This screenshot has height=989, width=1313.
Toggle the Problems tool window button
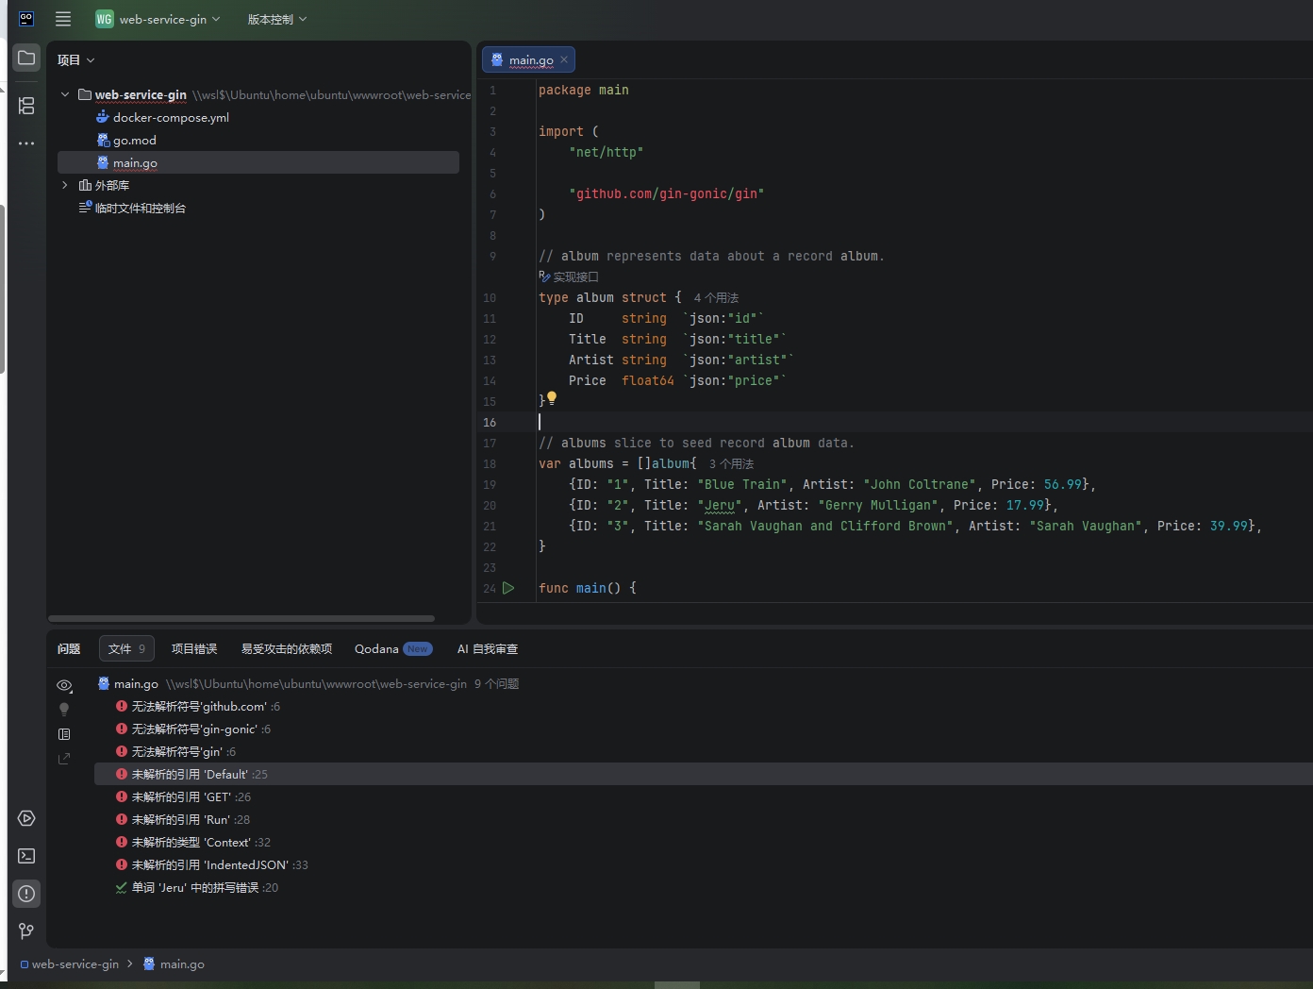pyautogui.click(x=26, y=894)
